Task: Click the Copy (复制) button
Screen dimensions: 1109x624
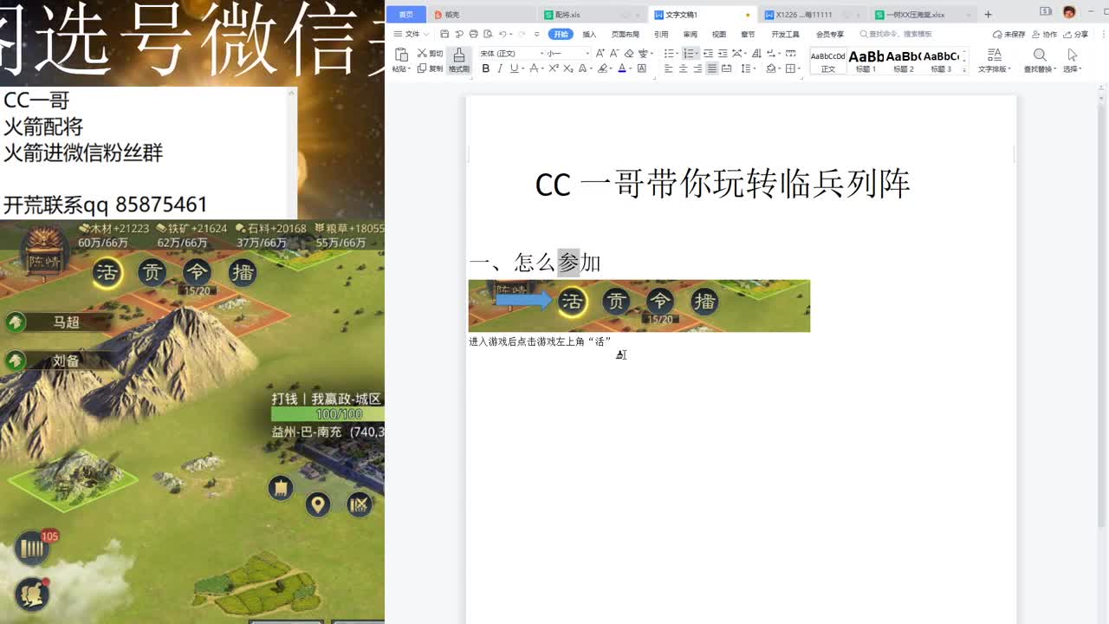Action: point(429,68)
